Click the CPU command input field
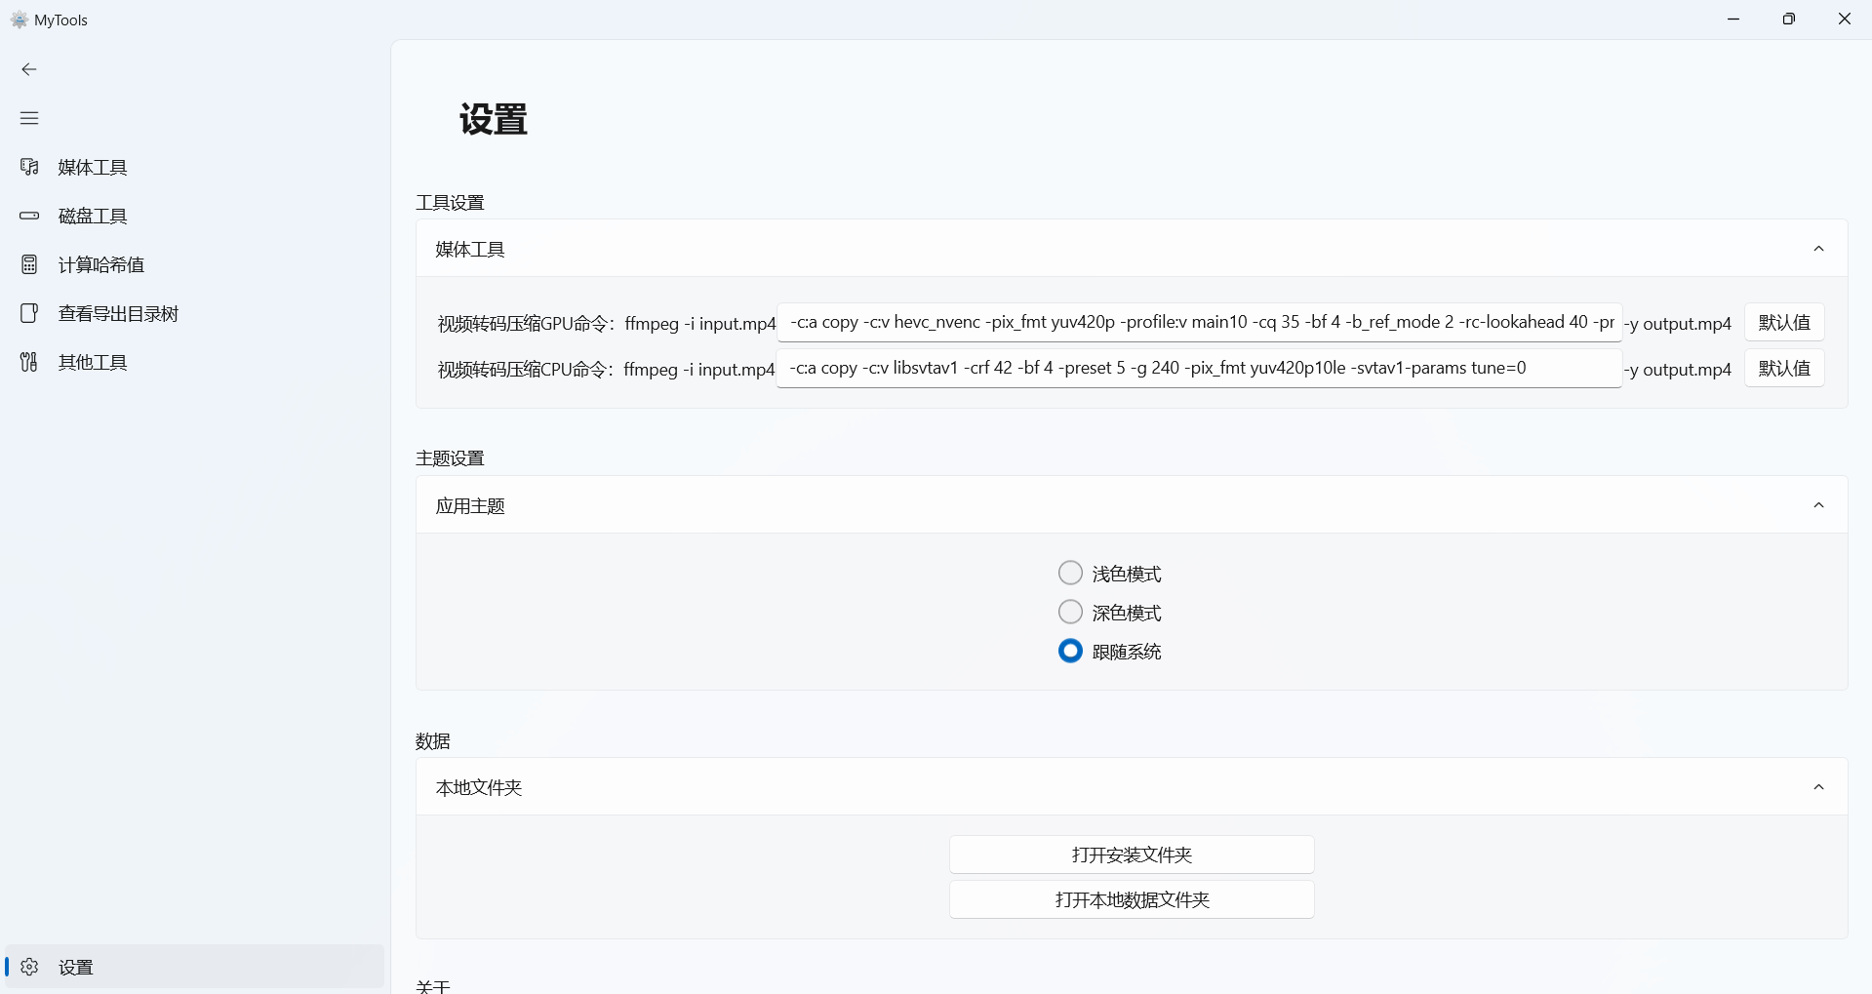1872x994 pixels. tap(1199, 368)
